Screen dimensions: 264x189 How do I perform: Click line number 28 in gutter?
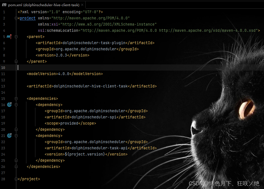coord(3,179)
